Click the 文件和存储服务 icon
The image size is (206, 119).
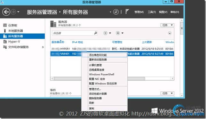click(5, 47)
